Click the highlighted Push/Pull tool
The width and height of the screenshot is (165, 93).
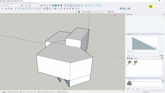pyautogui.click(x=47, y=9)
